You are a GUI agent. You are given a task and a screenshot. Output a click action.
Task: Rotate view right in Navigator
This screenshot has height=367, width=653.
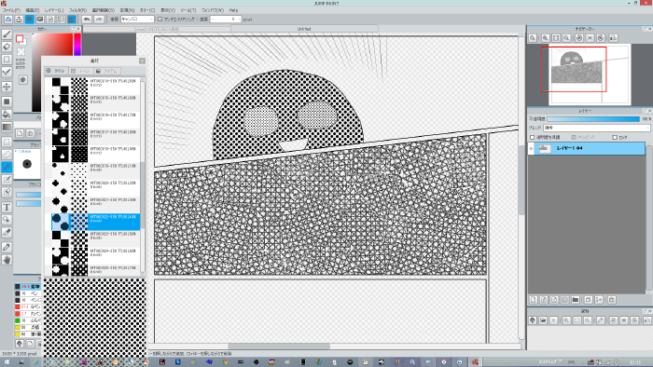601,38
